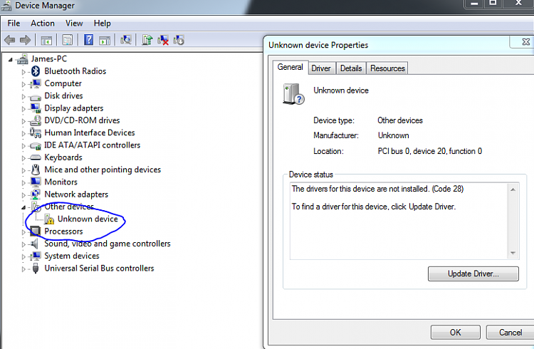
Task: Click the Mice and pointing devices icon
Action: point(36,170)
